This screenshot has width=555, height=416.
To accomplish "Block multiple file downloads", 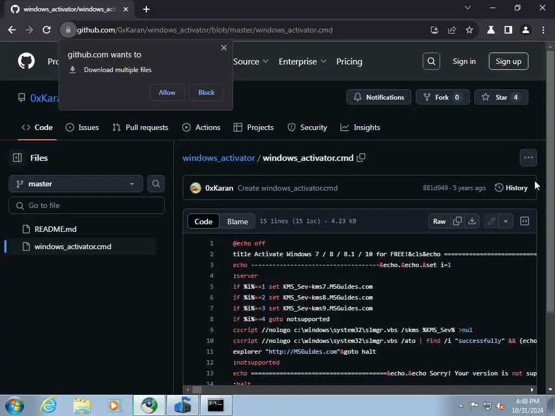I will (206, 92).
